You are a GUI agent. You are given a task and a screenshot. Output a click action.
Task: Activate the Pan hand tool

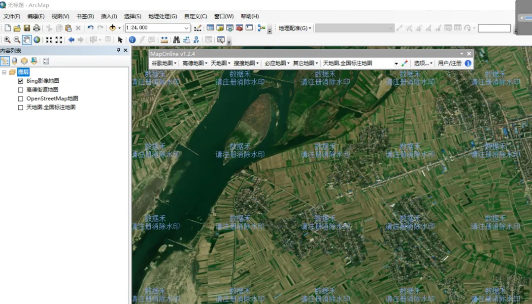pyautogui.click(x=27, y=40)
